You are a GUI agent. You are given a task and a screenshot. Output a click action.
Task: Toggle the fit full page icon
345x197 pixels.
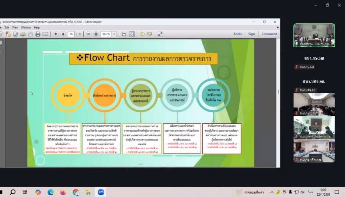tap(132, 34)
